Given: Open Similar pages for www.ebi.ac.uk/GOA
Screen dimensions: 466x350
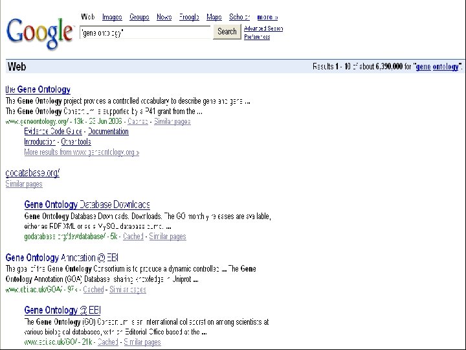Looking at the screenshot, I should pyautogui.click(x=128, y=289).
